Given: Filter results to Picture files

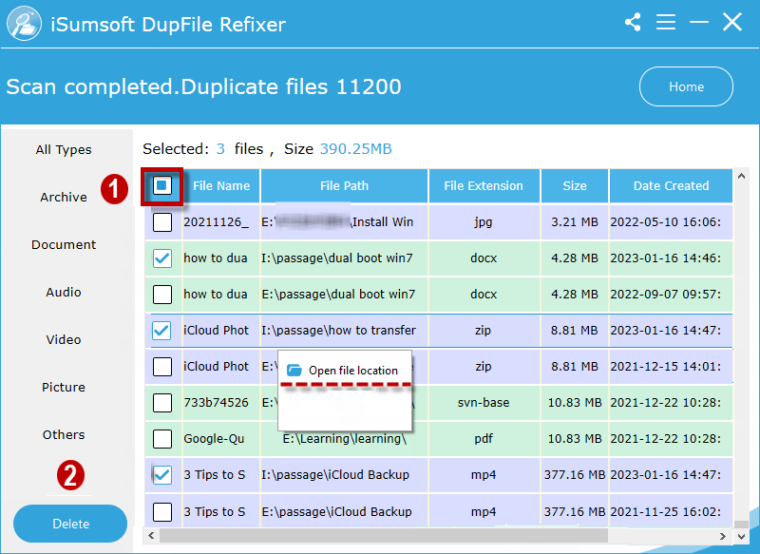Looking at the screenshot, I should tap(64, 388).
